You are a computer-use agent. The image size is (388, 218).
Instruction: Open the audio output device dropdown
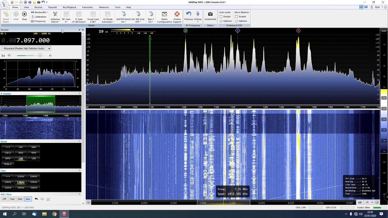(26, 48)
